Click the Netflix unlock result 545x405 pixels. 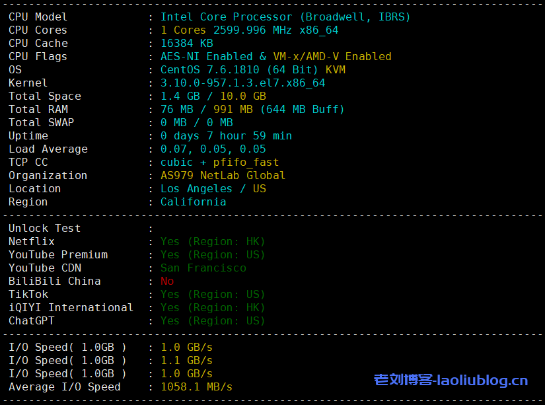point(212,242)
